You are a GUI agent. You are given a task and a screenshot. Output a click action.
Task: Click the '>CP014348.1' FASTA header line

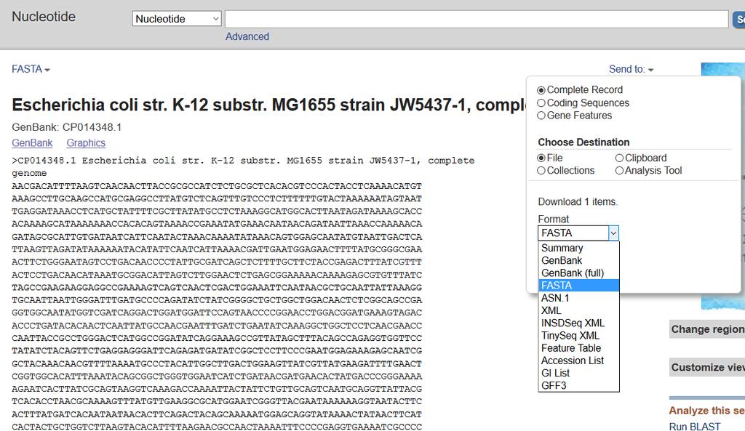[x=243, y=166]
